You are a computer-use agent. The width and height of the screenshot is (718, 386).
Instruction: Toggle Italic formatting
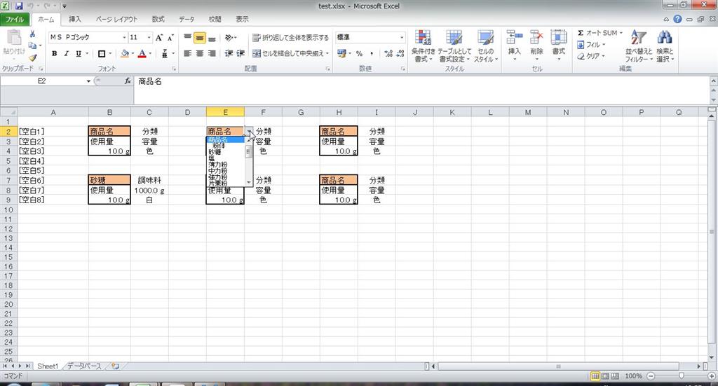point(67,53)
